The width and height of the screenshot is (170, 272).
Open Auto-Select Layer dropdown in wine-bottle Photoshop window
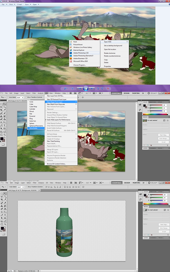[20, 187]
